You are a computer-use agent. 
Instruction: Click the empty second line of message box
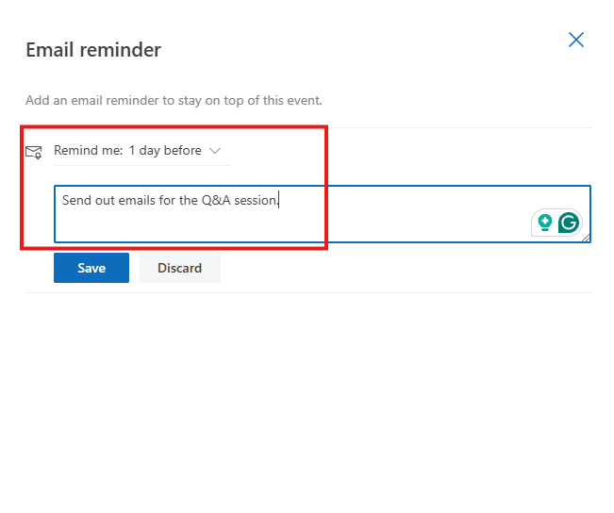click(283, 226)
